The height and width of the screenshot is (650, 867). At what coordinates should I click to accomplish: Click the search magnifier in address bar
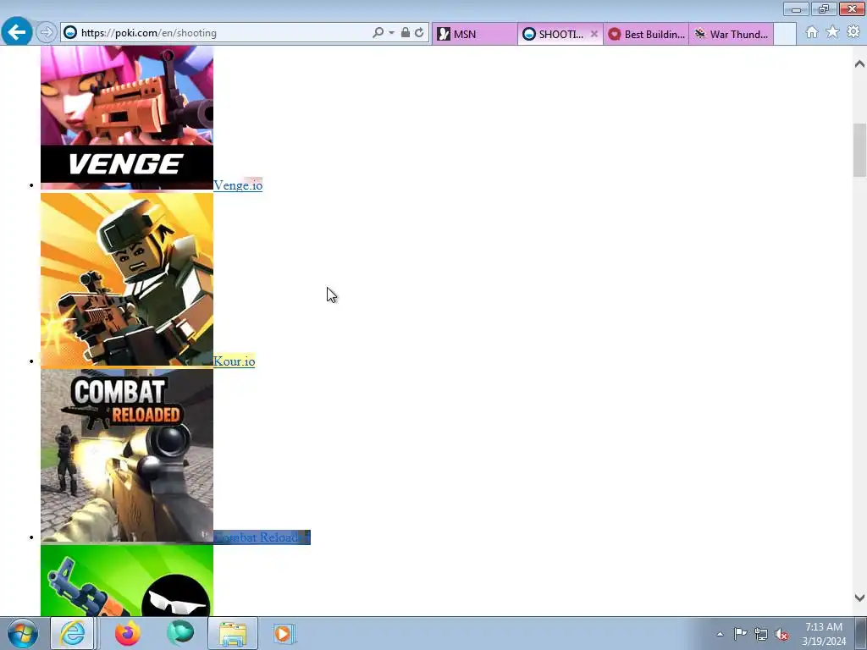378,33
